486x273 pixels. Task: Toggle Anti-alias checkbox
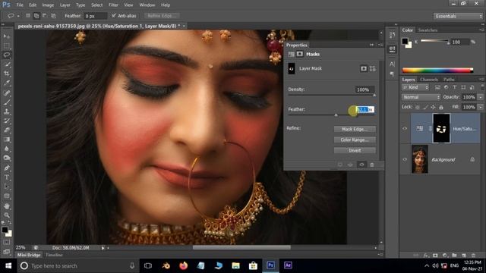(114, 15)
